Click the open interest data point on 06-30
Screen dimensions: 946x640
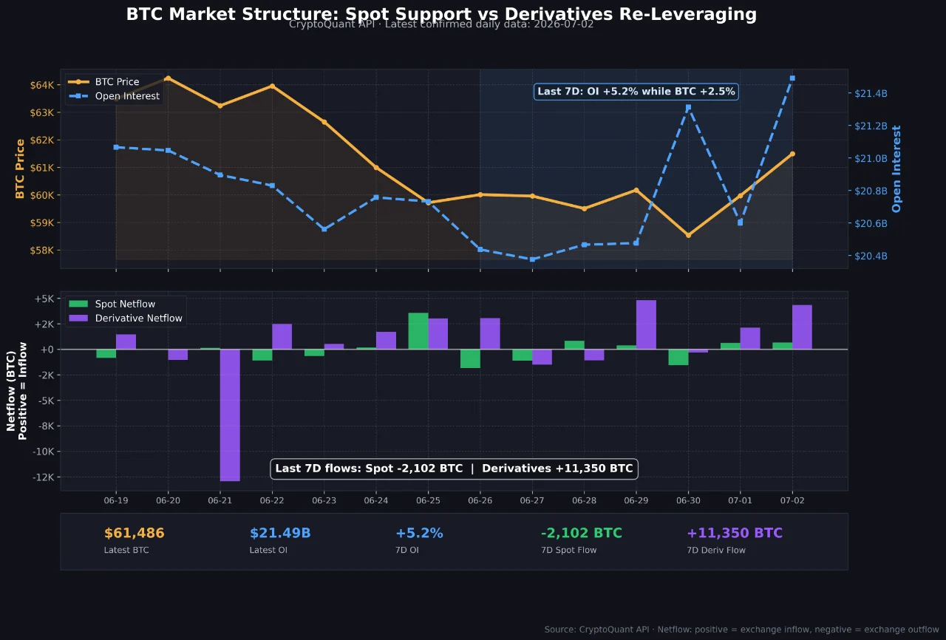click(688, 107)
